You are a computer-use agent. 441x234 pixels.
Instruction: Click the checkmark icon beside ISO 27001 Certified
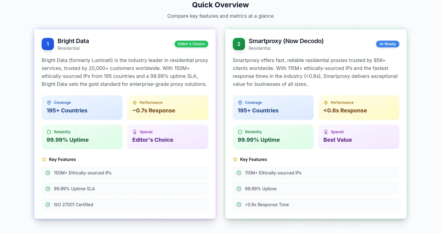(x=48, y=205)
